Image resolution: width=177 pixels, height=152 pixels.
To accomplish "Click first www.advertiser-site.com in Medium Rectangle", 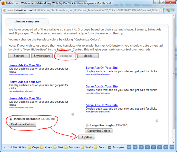I will pos(21,75).
